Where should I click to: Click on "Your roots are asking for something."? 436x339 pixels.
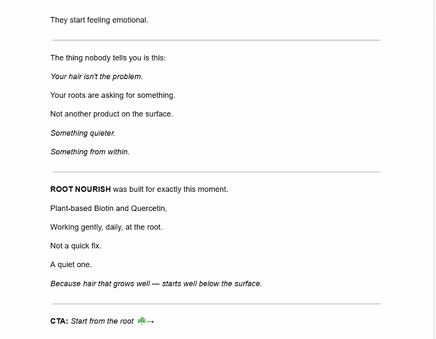tap(113, 95)
